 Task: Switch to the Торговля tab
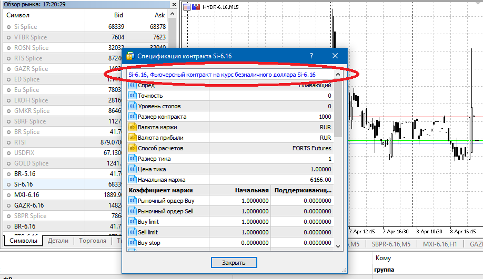(93, 241)
